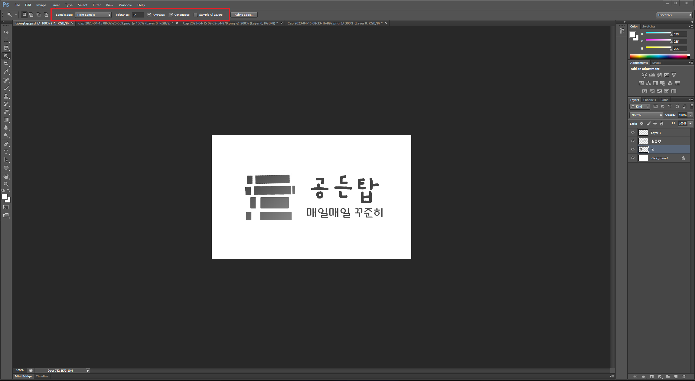Disable the Contiguous option
Screen dimensions: 695x381
(x=171, y=15)
